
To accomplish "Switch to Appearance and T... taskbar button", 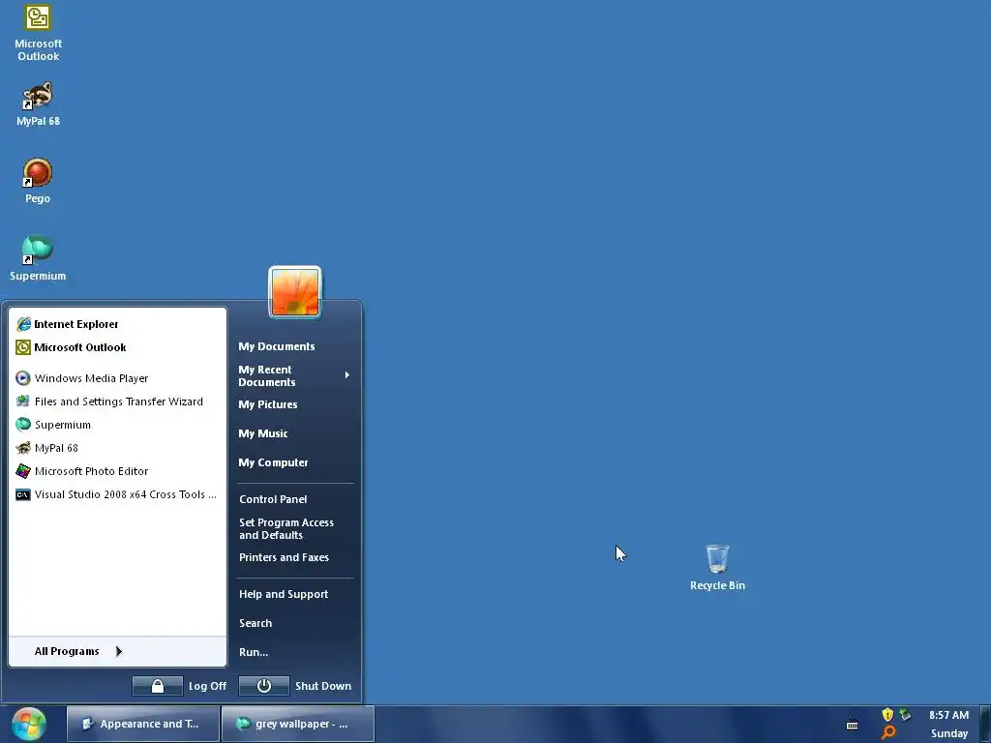I will (x=143, y=724).
